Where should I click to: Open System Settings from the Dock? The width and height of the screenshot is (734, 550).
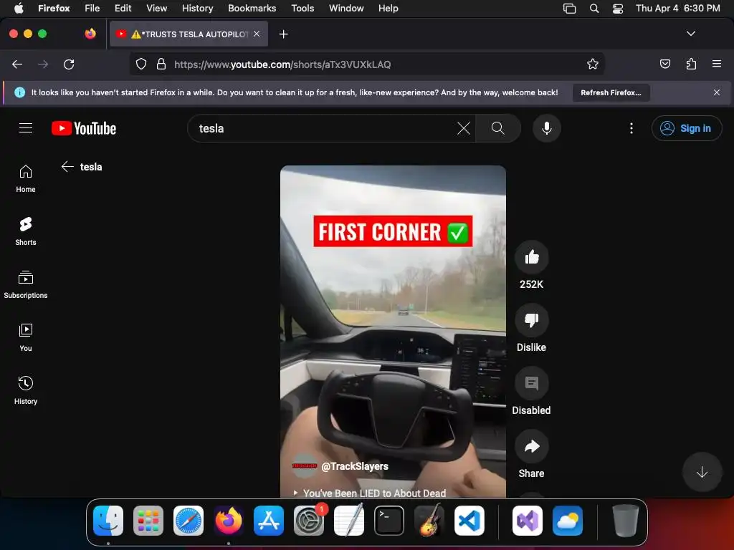tap(309, 521)
